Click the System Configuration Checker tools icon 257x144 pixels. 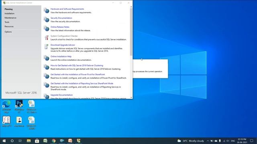point(47,38)
